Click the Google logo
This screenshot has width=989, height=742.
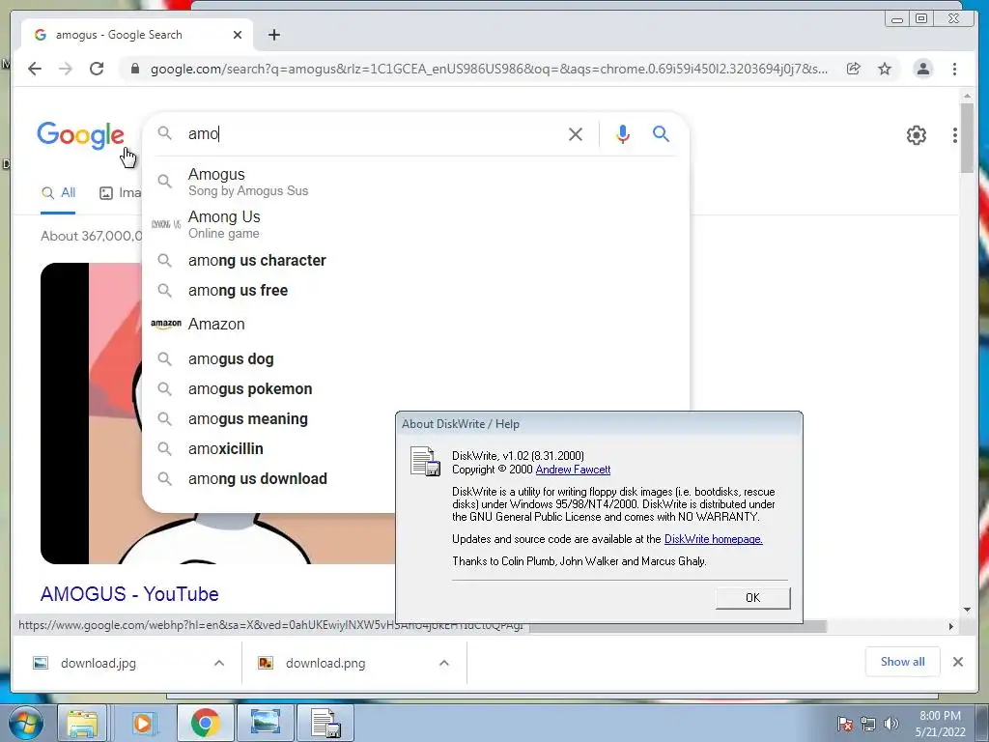pyautogui.click(x=80, y=135)
